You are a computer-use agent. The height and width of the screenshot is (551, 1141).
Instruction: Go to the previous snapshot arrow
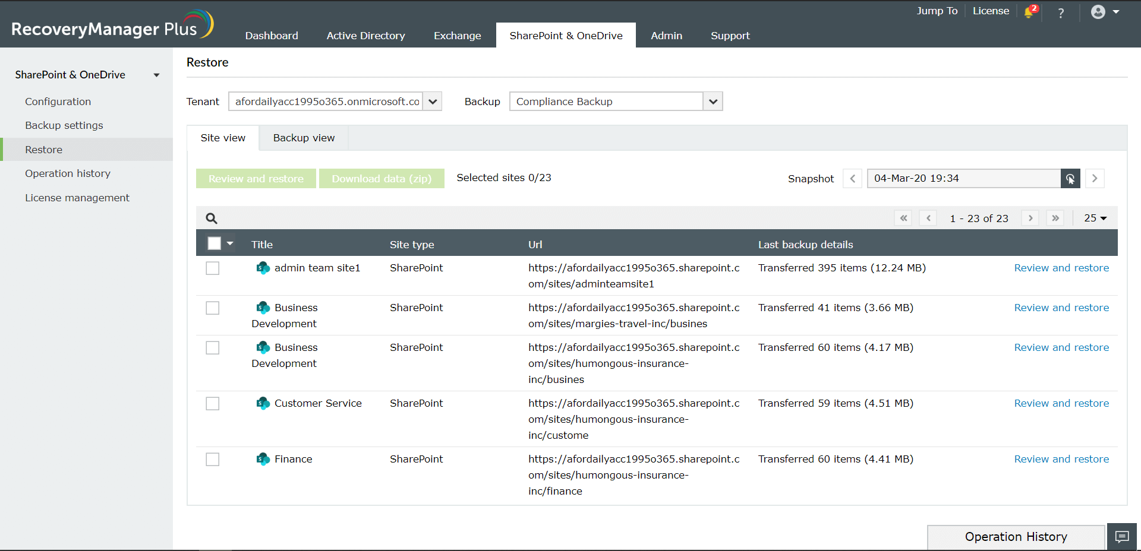pyautogui.click(x=853, y=179)
